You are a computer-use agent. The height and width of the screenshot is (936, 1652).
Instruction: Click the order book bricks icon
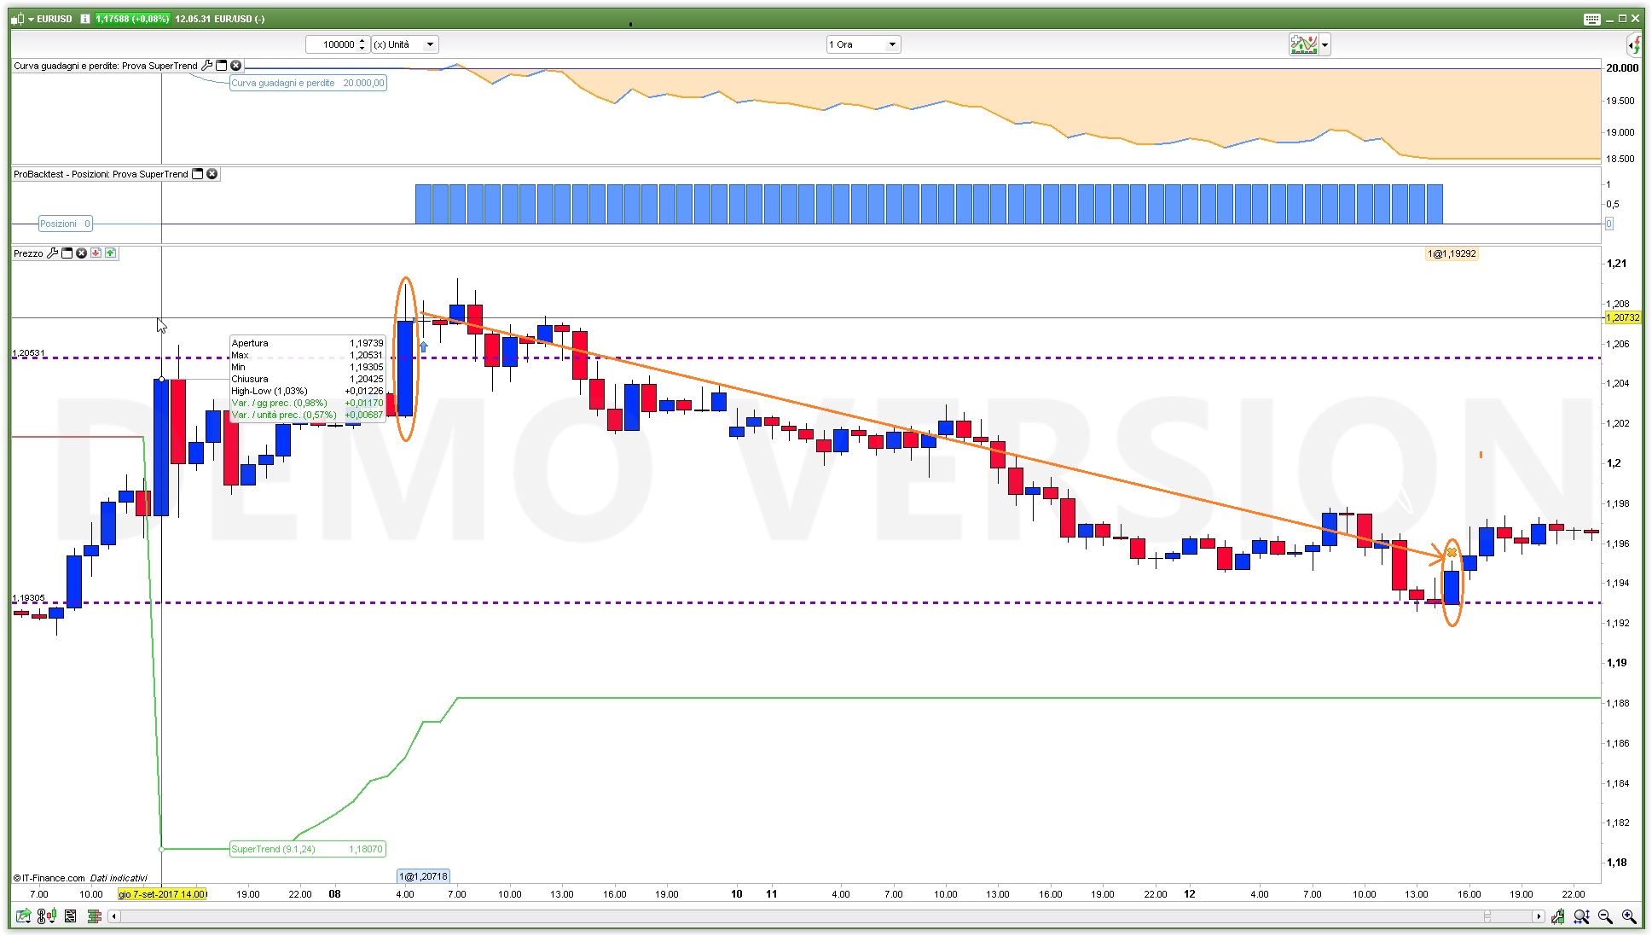click(94, 916)
